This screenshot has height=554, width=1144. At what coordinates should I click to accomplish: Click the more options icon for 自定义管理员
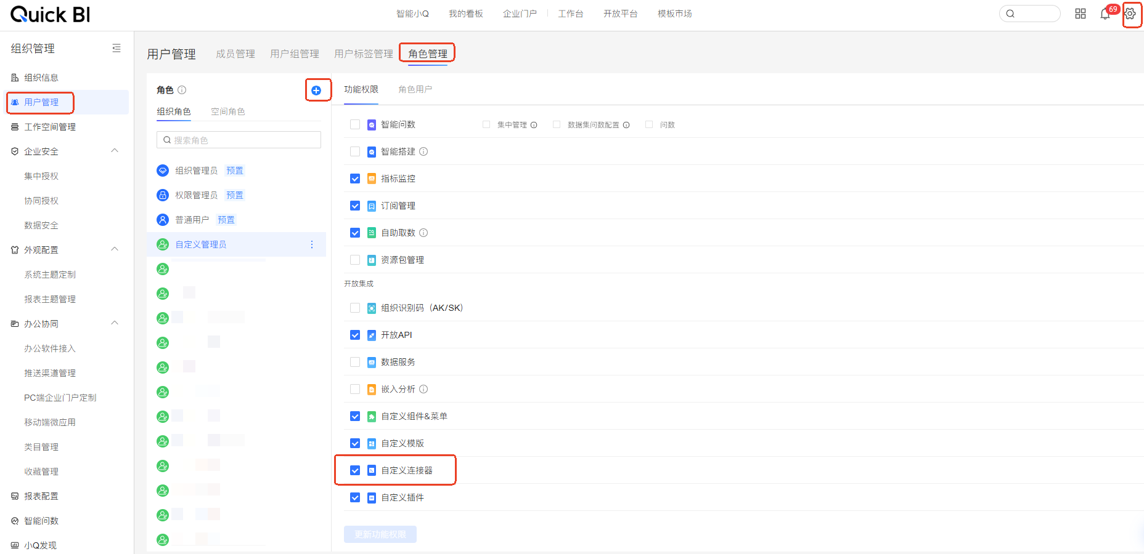[x=312, y=244]
